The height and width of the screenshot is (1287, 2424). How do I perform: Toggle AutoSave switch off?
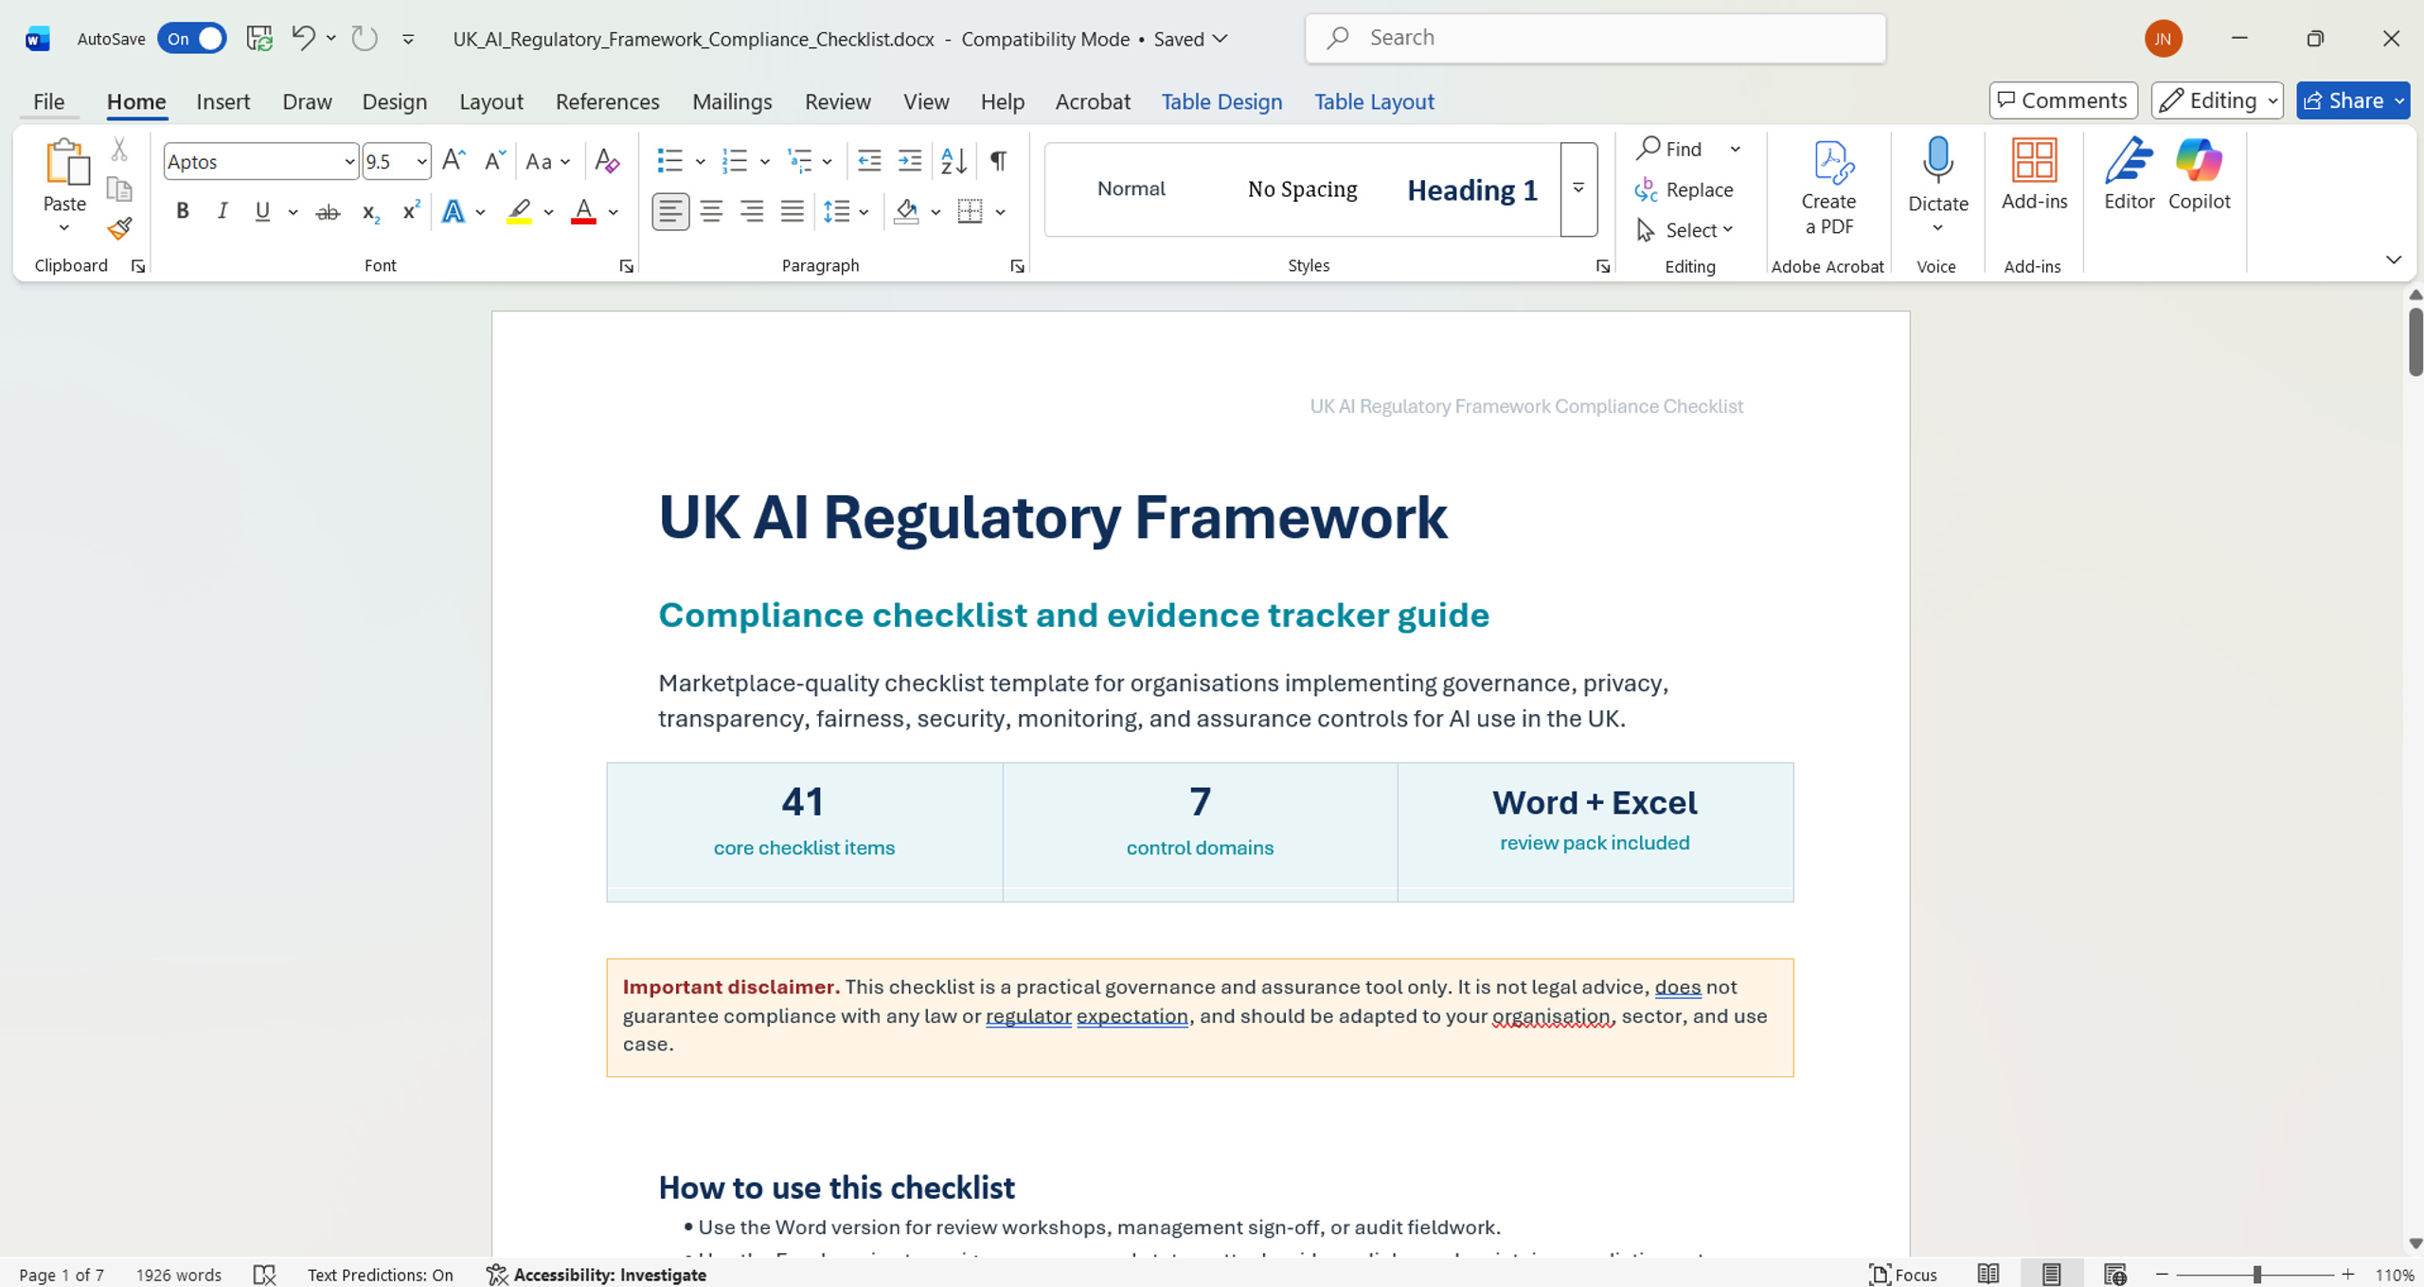(192, 38)
